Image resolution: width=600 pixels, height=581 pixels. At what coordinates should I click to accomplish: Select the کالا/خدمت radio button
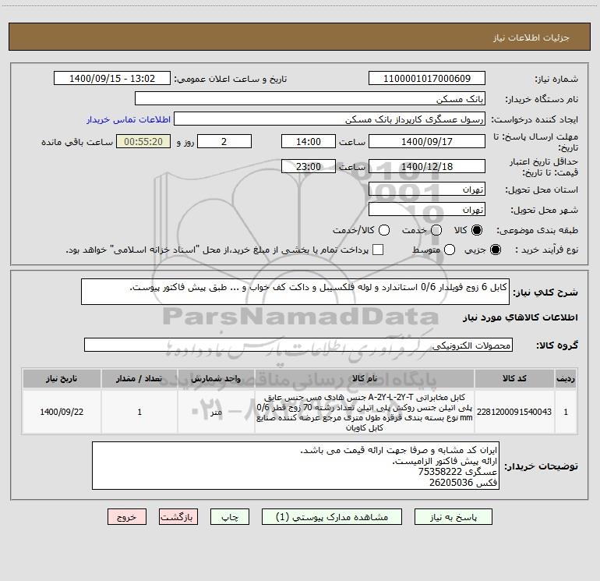[384, 230]
